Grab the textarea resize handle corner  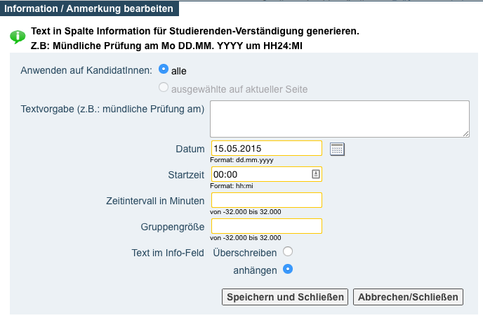466,134
